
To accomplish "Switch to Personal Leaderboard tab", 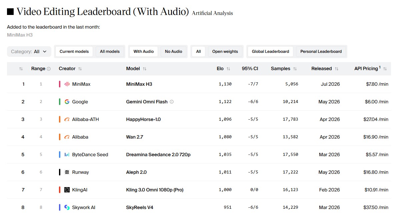I will [321, 52].
